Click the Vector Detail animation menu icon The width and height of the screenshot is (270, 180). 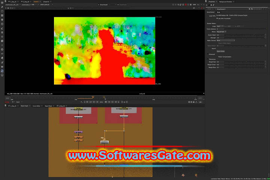pos(265,35)
